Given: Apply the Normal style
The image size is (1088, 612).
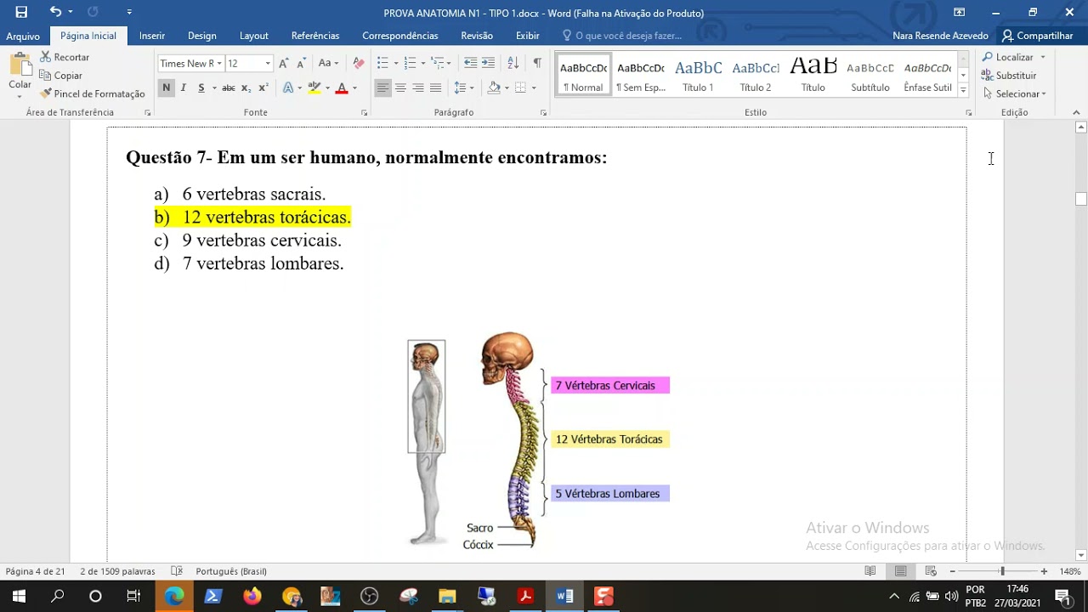Looking at the screenshot, I should click(583, 75).
